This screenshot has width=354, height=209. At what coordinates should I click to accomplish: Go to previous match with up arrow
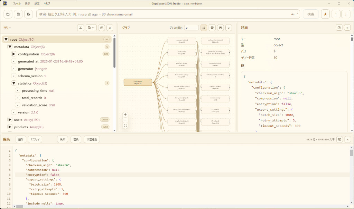(x=336, y=14)
